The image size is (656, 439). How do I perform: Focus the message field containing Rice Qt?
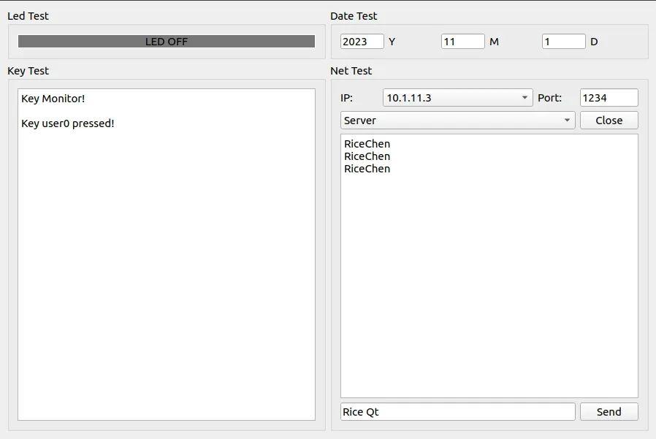pyautogui.click(x=458, y=412)
